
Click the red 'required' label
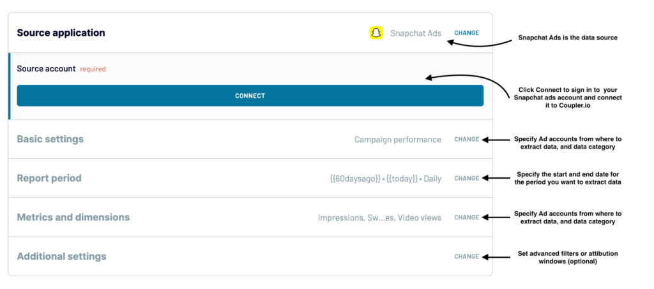pyautogui.click(x=93, y=69)
